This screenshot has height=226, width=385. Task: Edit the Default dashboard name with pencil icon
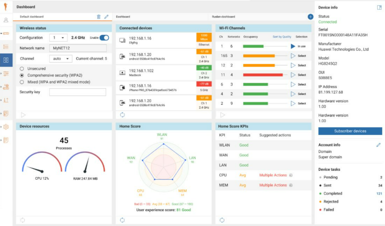(x=106, y=17)
